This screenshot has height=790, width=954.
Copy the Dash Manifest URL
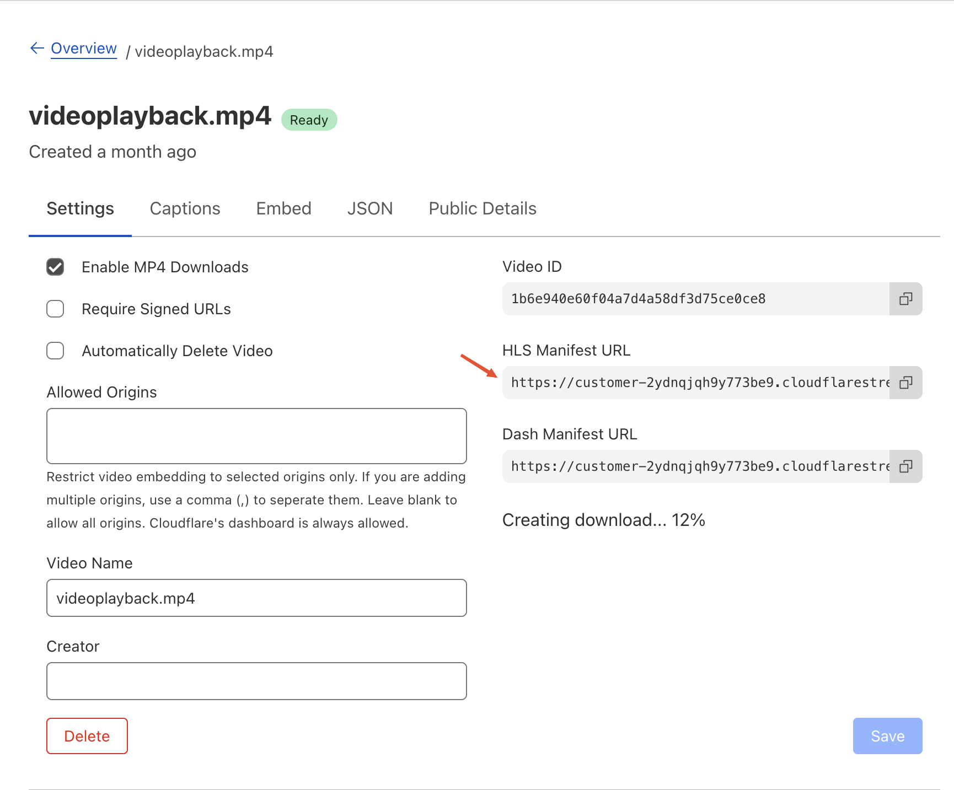tap(905, 466)
